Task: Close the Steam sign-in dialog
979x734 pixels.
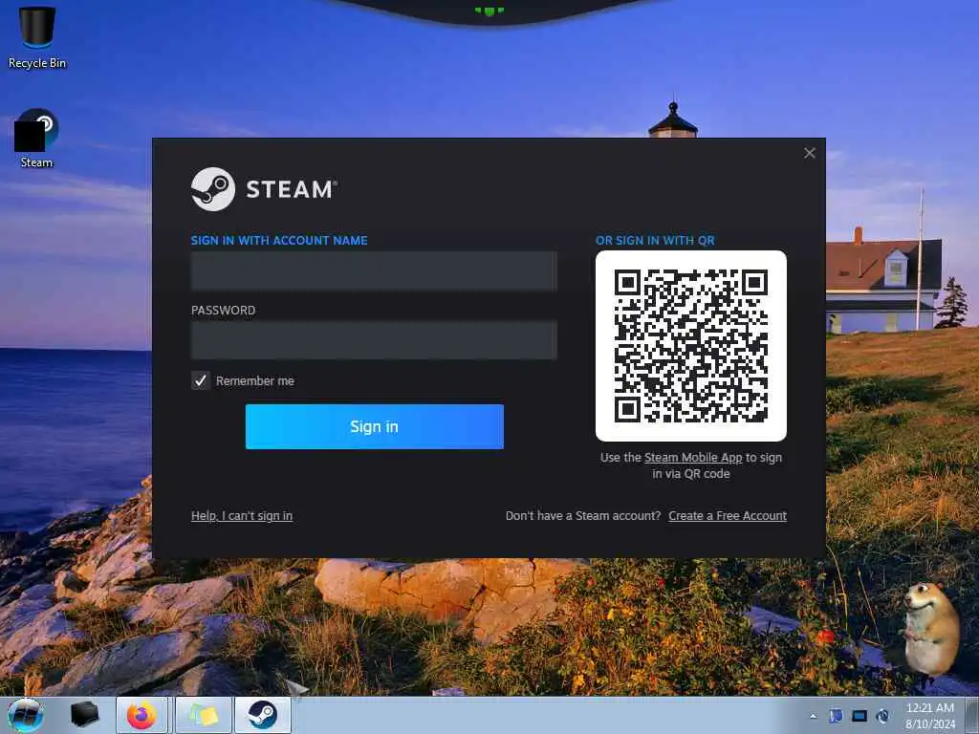Action: 810,153
